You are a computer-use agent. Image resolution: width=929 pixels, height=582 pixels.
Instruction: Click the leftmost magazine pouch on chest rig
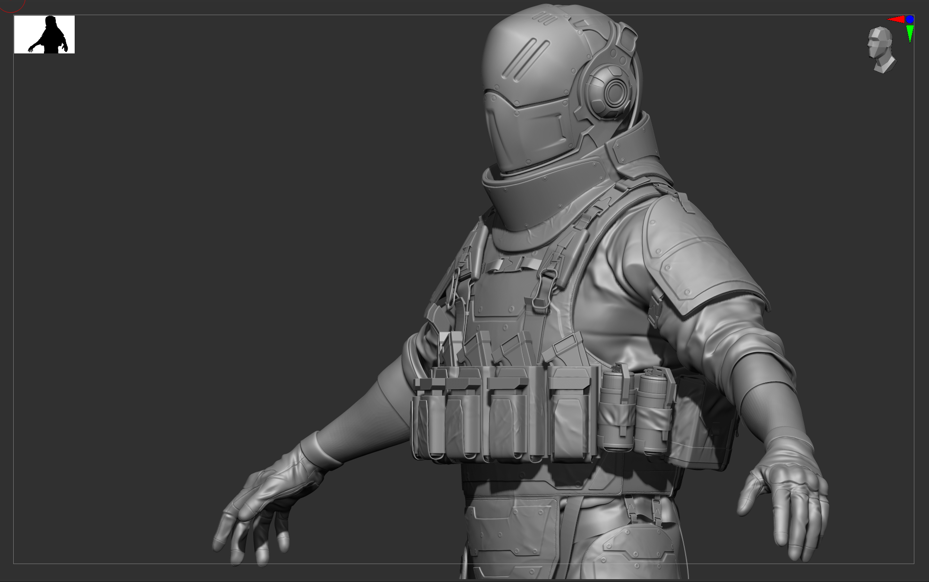[430, 418]
